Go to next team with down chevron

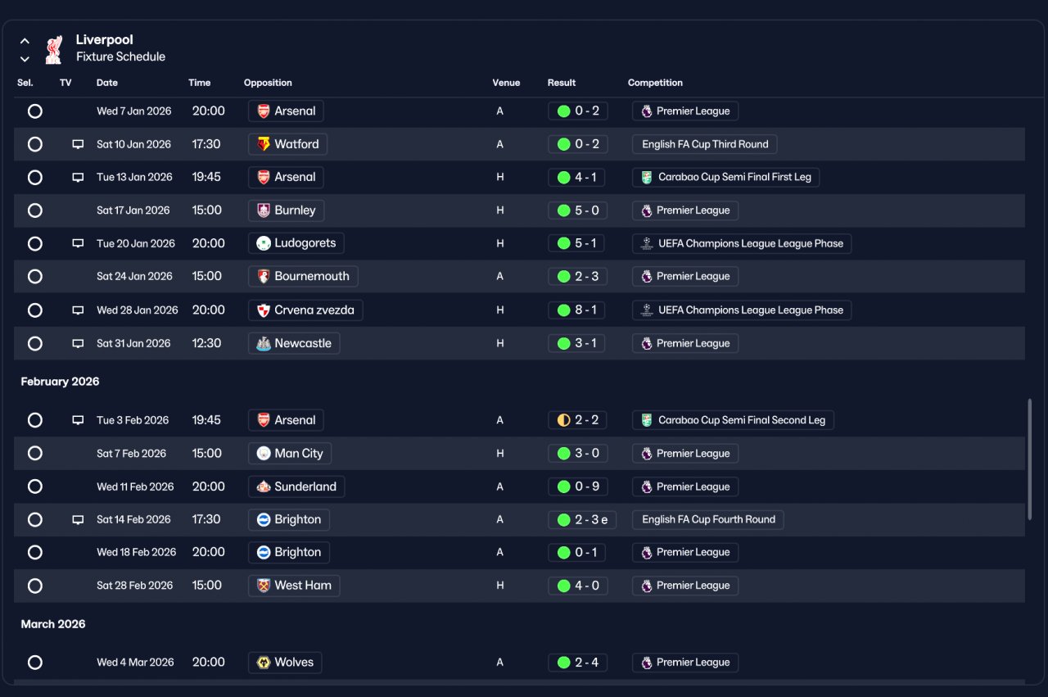click(x=25, y=59)
